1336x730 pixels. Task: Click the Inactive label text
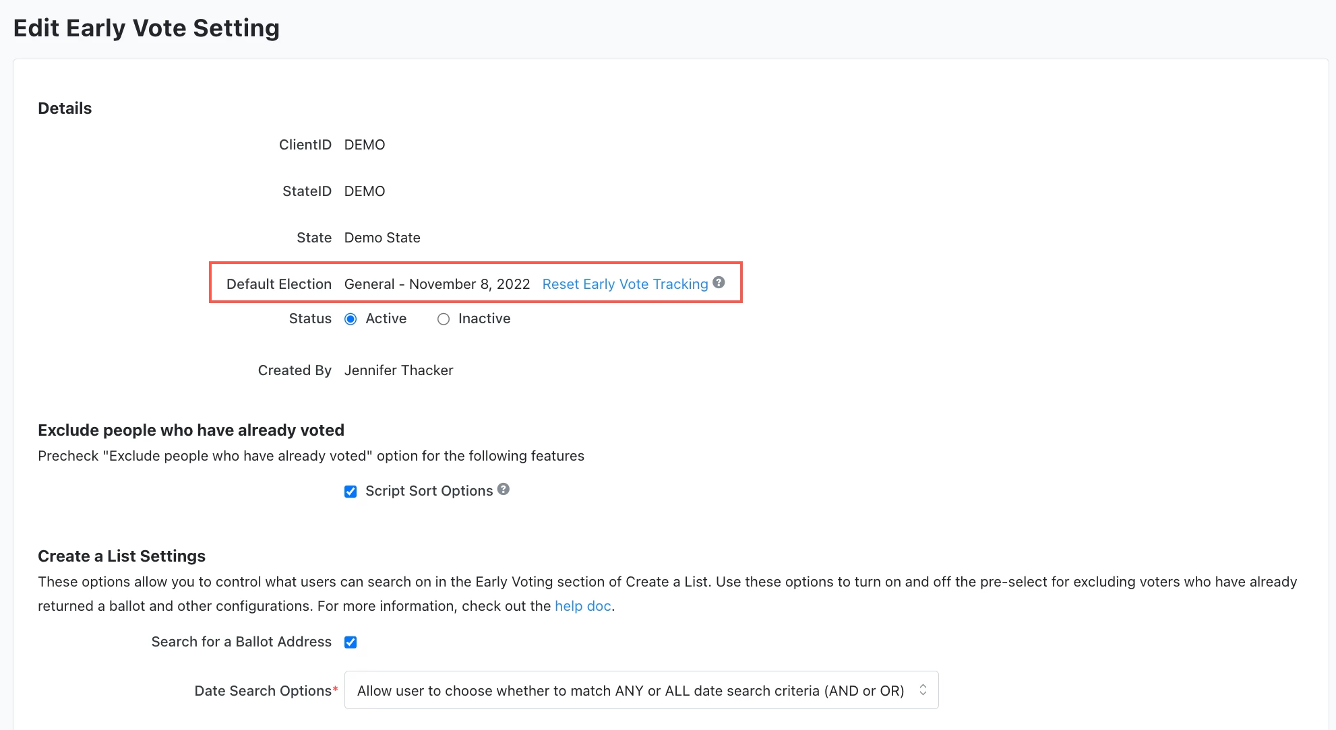pos(484,319)
